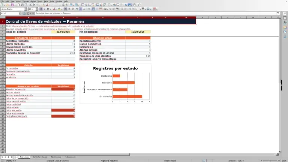The image size is (288, 162).
Task: Click the Save document icon
Action: (12, 5)
